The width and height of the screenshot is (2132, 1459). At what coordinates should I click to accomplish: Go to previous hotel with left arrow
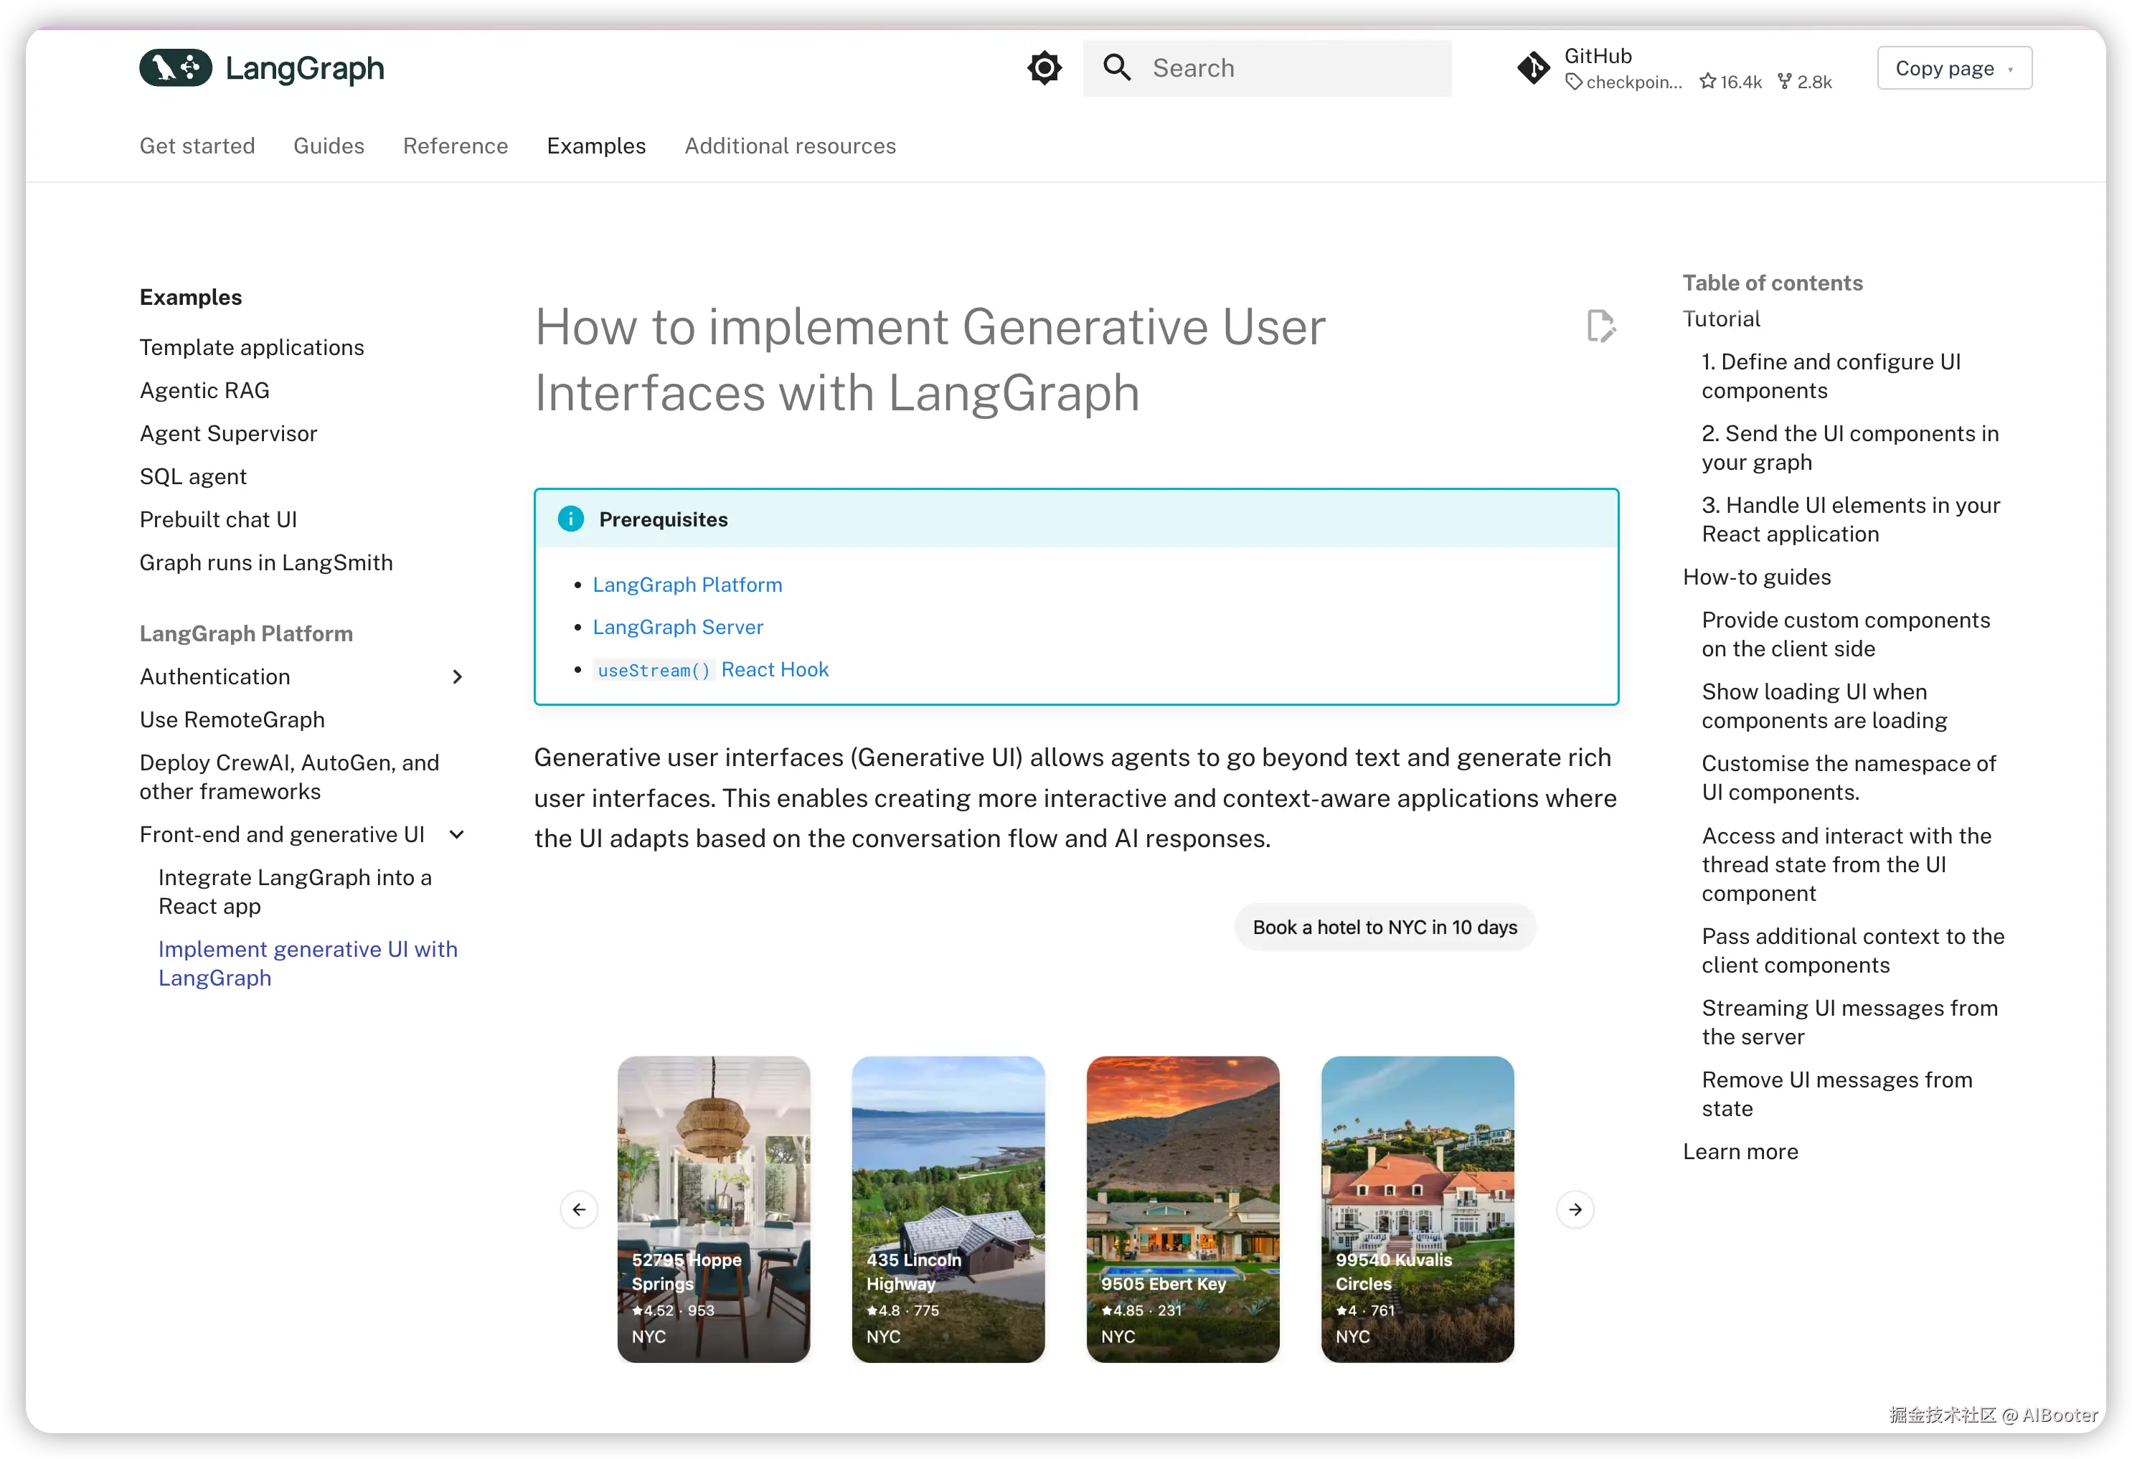[579, 1209]
